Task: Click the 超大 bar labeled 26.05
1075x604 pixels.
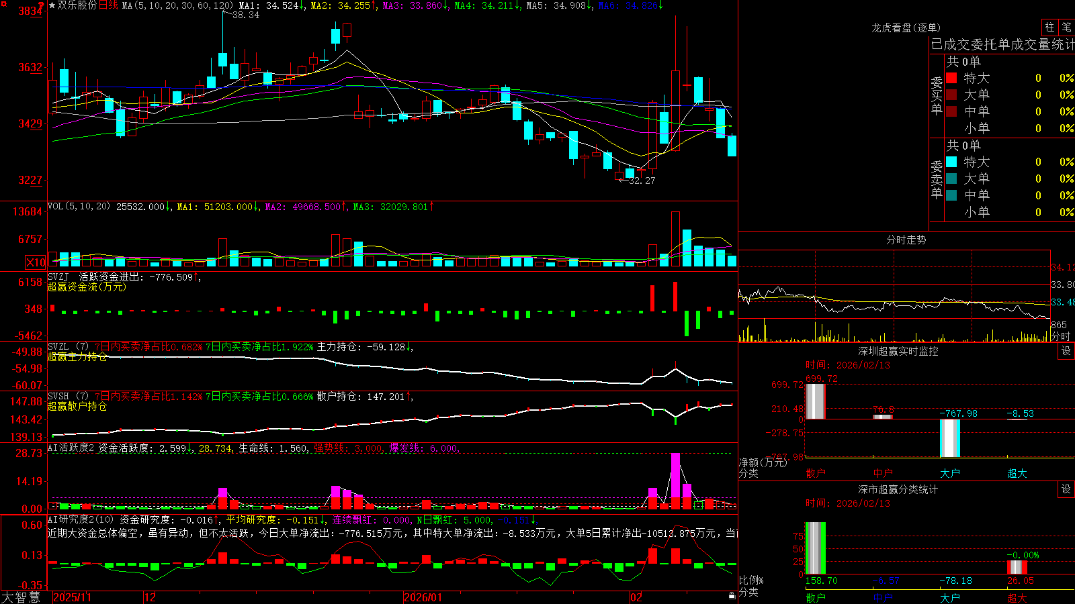Action: point(1017,567)
